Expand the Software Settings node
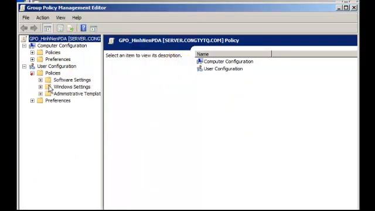The width and height of the screenshot is (375, 211). click(x=40, y=80)
